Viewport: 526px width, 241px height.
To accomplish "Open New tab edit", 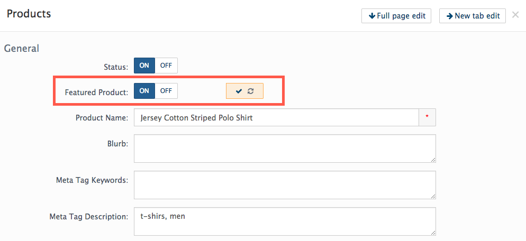I will pos(473,16).
